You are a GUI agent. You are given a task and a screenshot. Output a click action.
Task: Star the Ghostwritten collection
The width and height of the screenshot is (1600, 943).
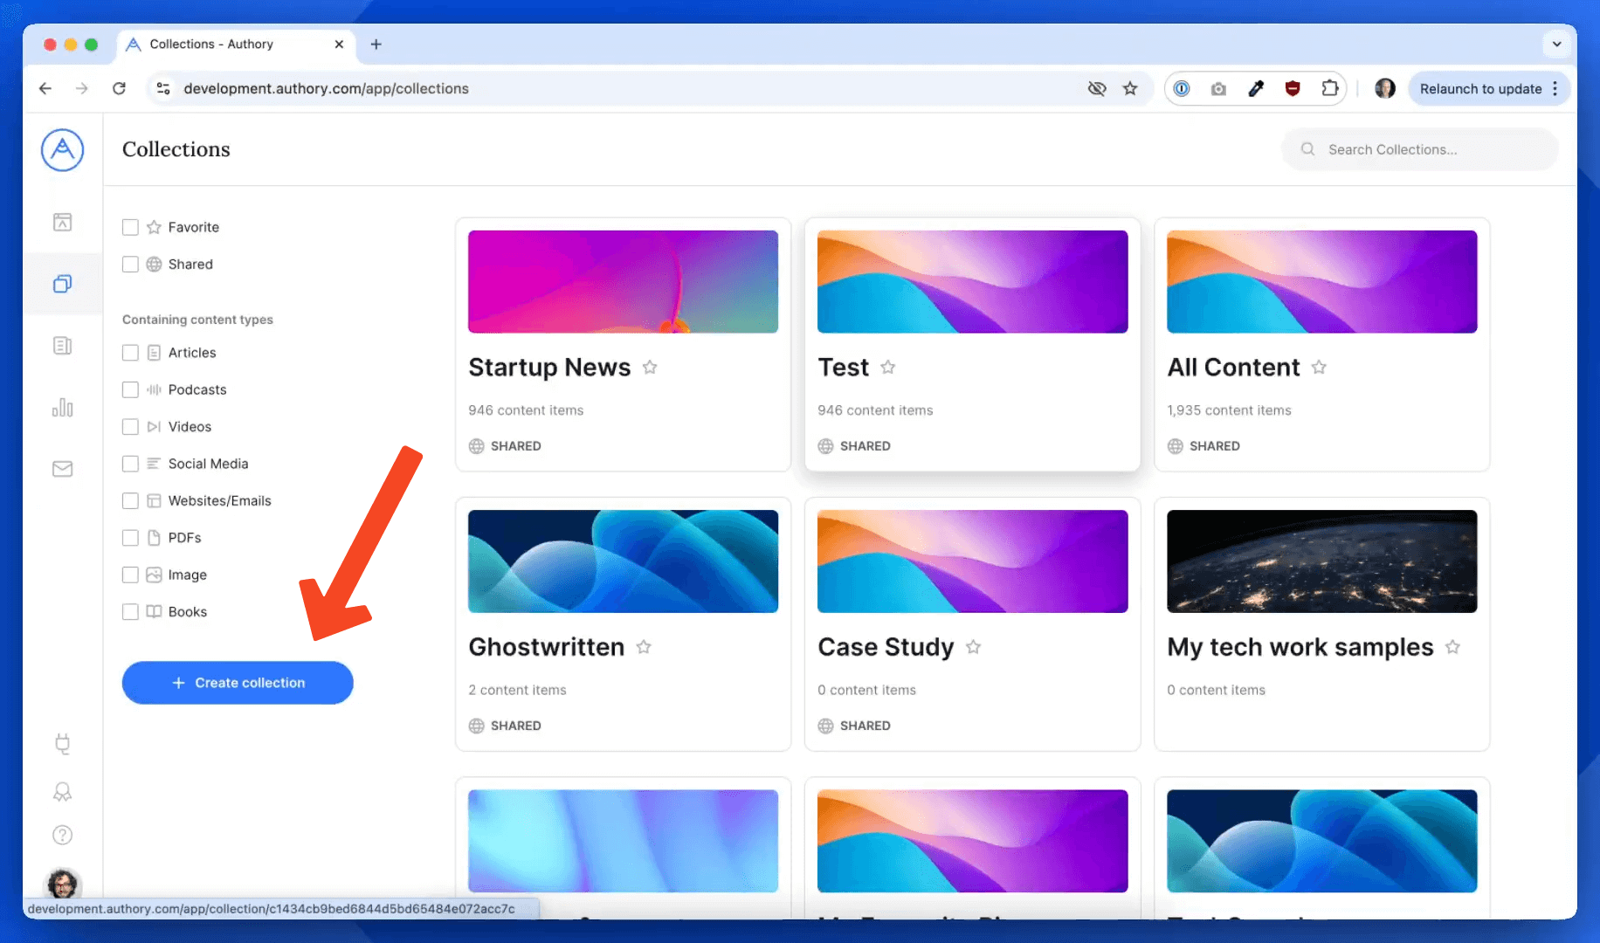pyautogui.click(x=644, y=647)
